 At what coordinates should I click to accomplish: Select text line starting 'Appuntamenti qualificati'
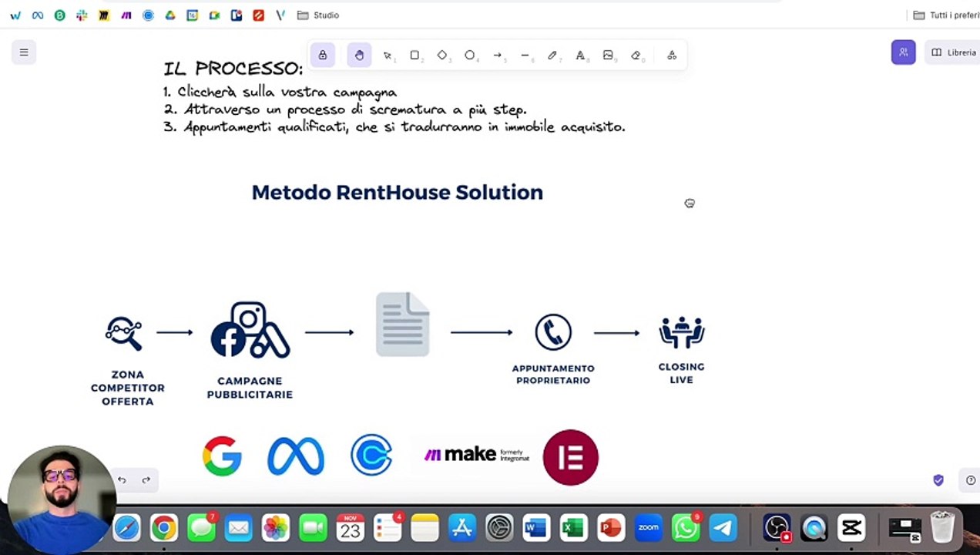pos(404,126)
